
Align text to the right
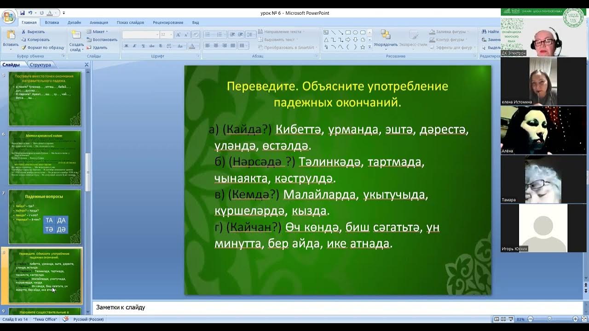click(224, 46)
